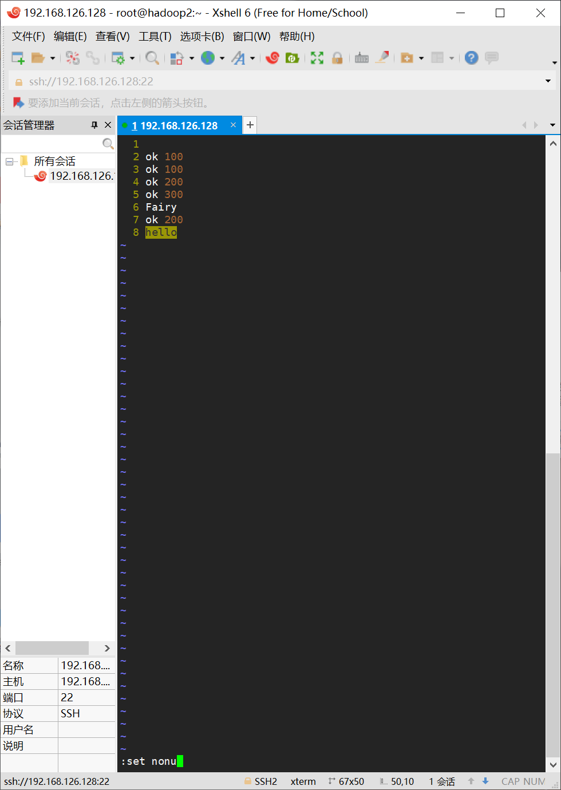Open the 帮助(H) menu
Viewport: 561px width, 790px height.
coord(297,37)
